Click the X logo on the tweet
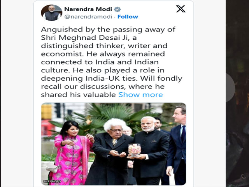The image size is (249, 187). 181,9
